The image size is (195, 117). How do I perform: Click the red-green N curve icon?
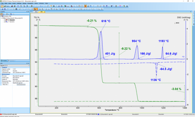[x=65, y=6]
